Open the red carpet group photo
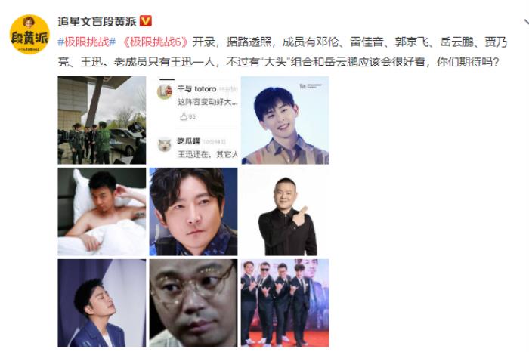 coord(285,303)
